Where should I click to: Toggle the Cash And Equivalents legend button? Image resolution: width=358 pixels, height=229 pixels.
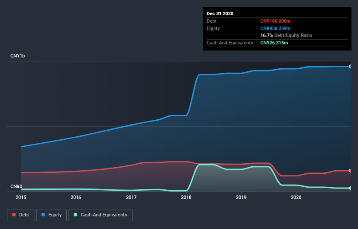click(x=100, y=215)
